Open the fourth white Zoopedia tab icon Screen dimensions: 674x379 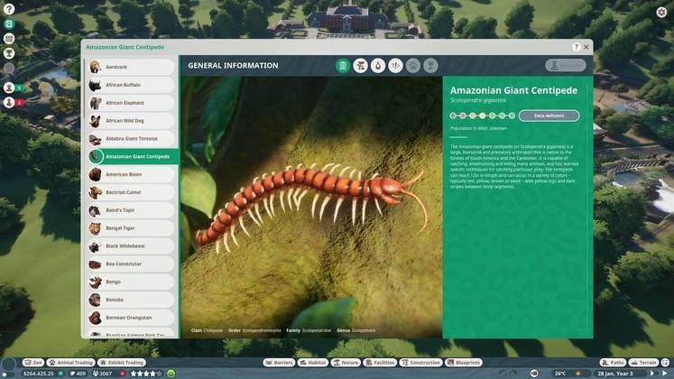(x=395, y=66)
